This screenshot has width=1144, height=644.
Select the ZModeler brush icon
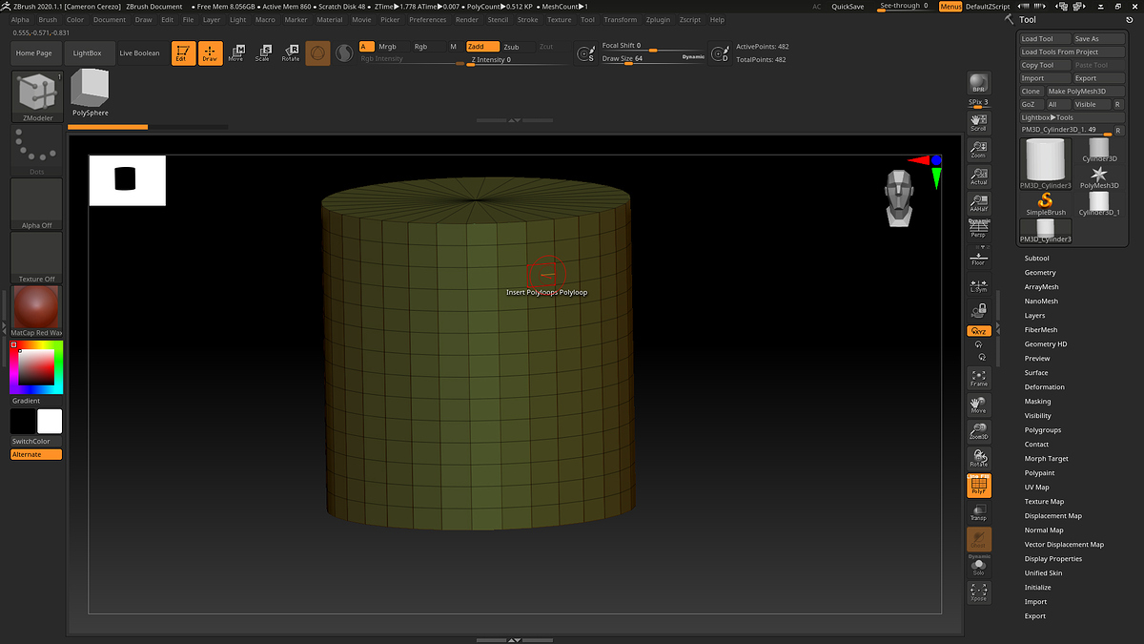tap(36, 96)
